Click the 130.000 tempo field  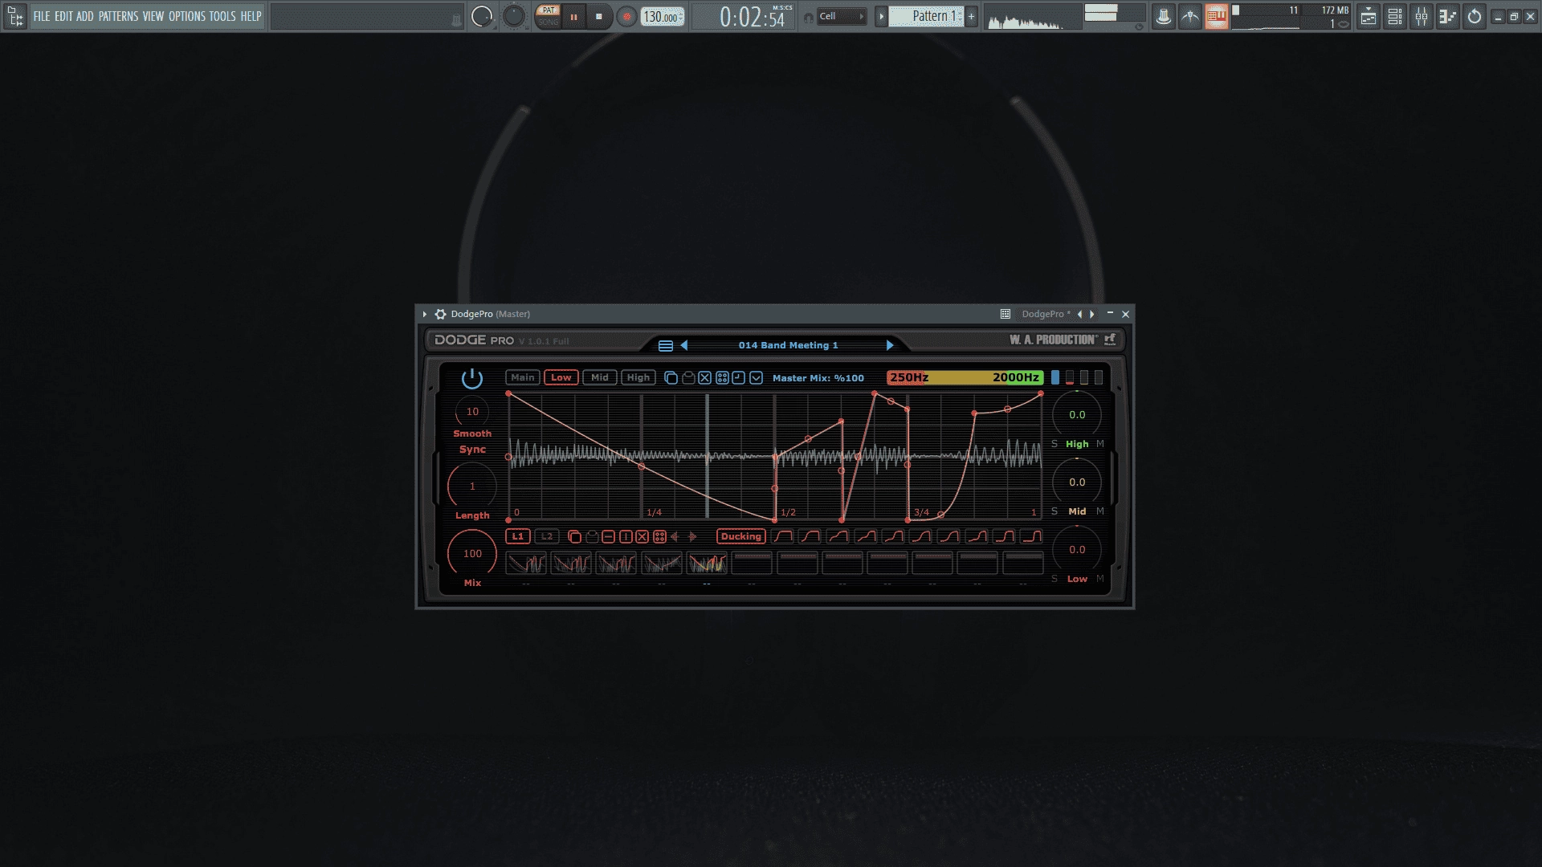(663, 17)
